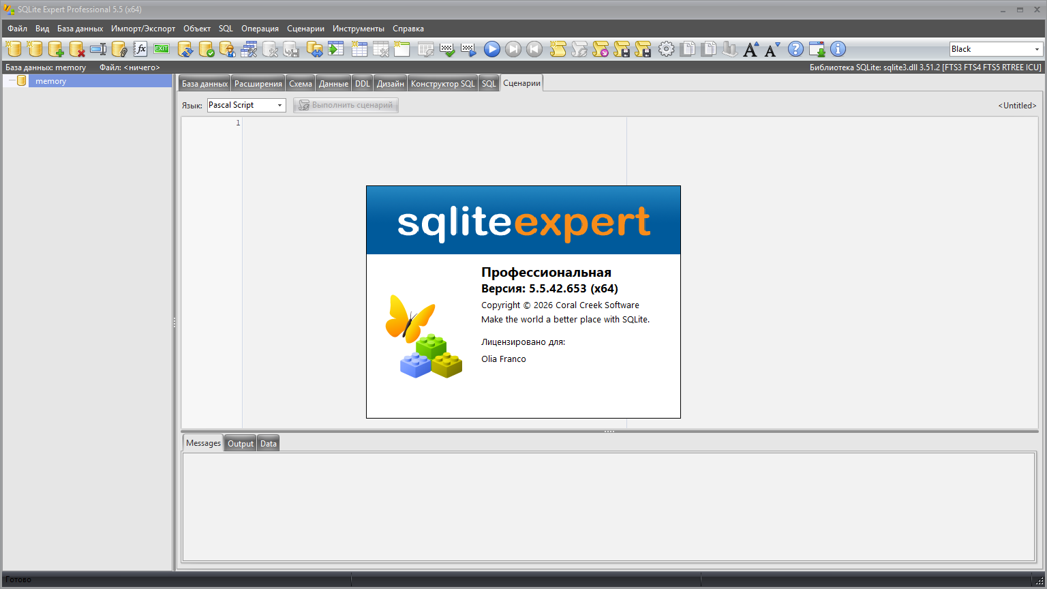
Task: Switch to the Output tab
Action: point(240,443)
